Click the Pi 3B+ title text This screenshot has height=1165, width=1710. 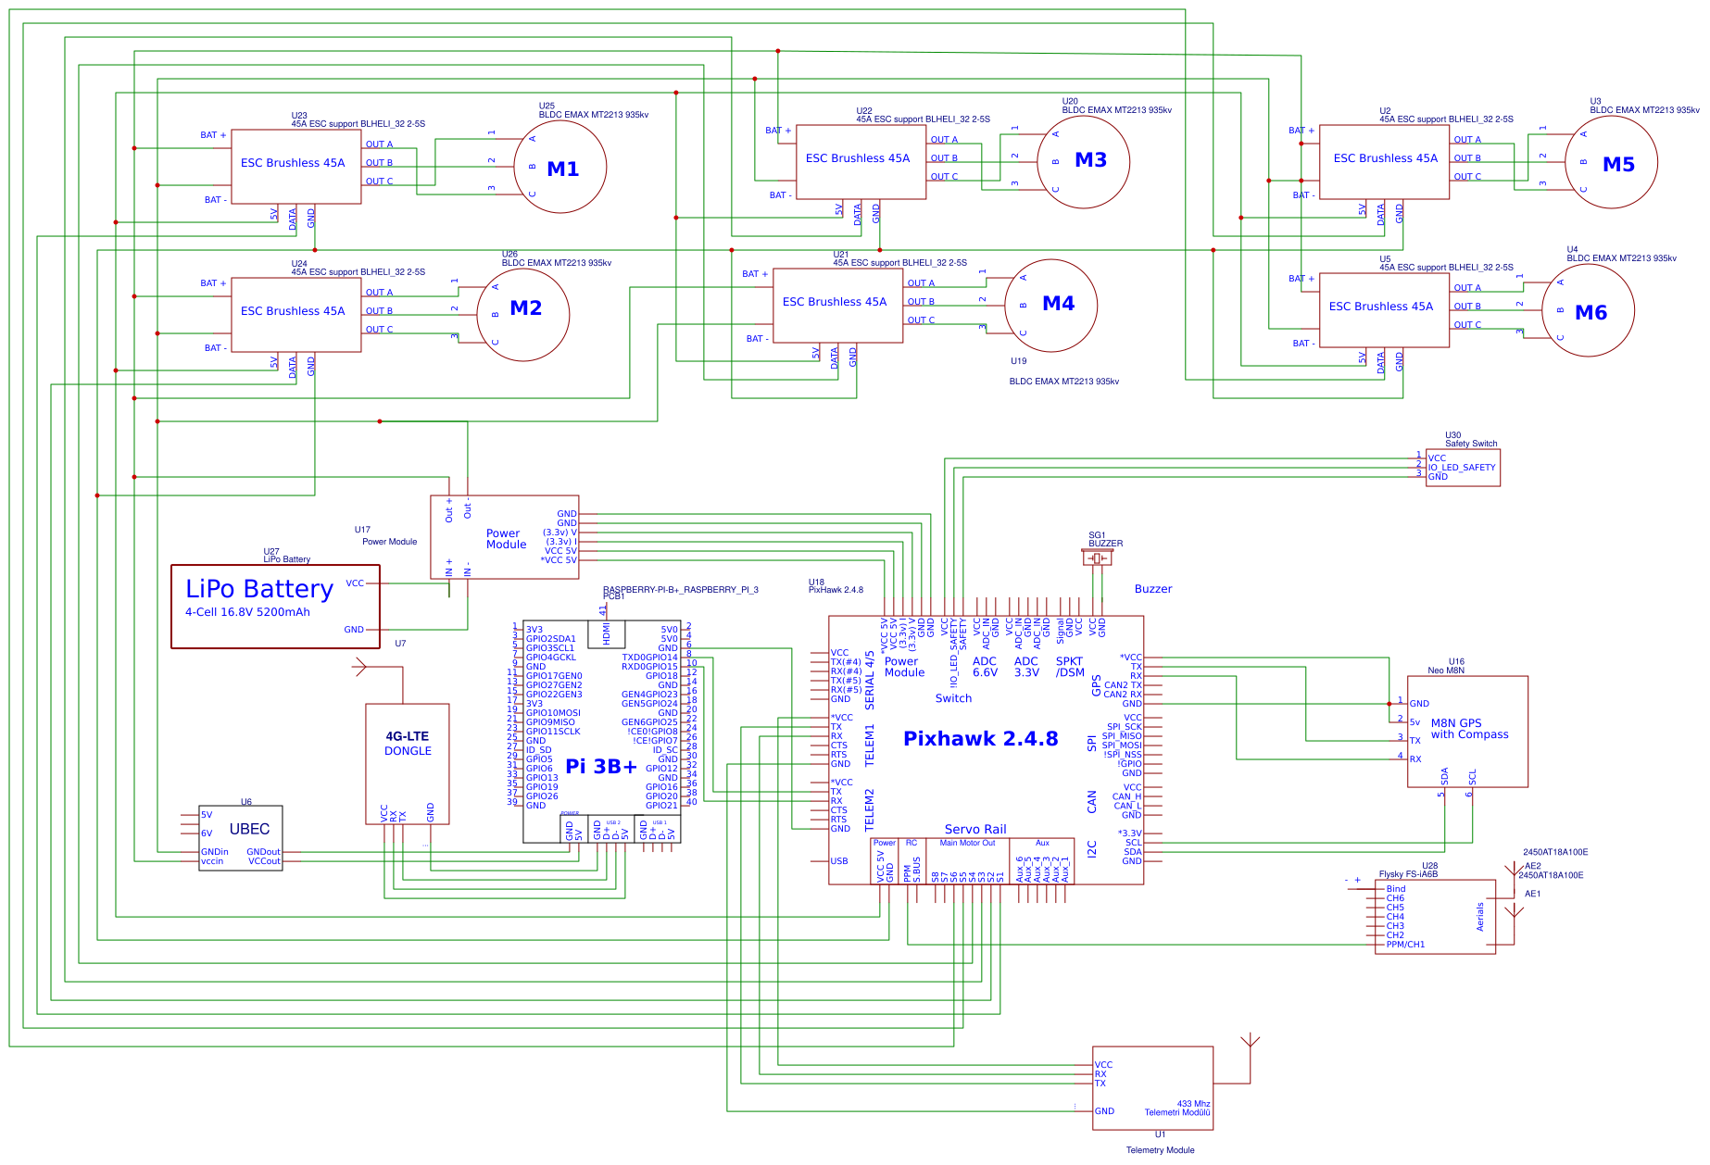(x=601, y=767)
